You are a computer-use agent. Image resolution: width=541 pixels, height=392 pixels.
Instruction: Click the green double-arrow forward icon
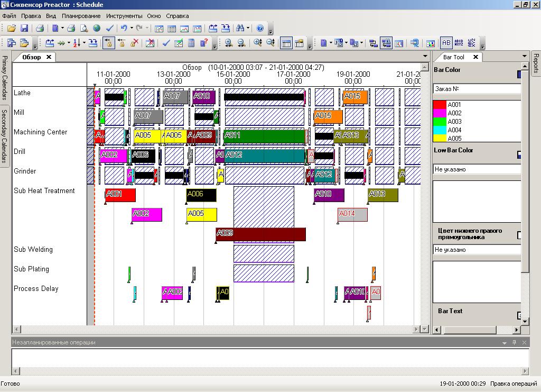[x=61, y=43]
